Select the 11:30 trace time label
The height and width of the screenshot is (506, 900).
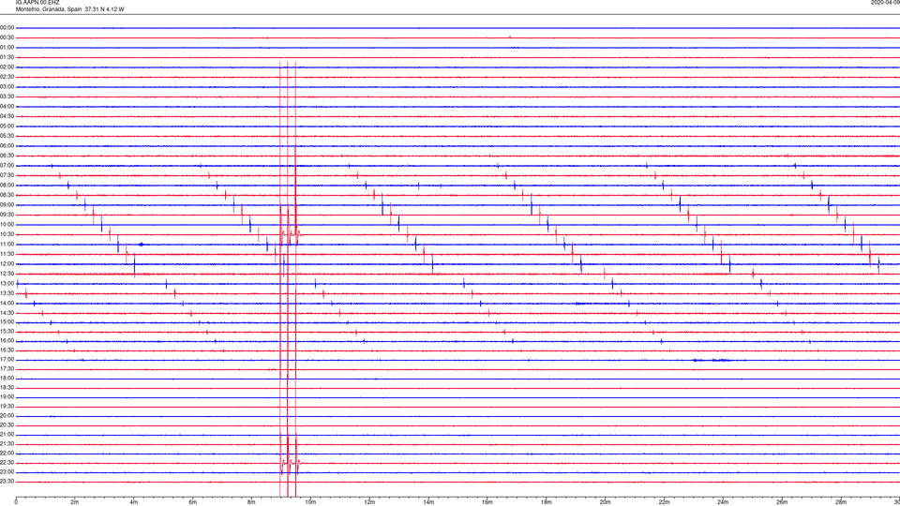click(7, 254)
